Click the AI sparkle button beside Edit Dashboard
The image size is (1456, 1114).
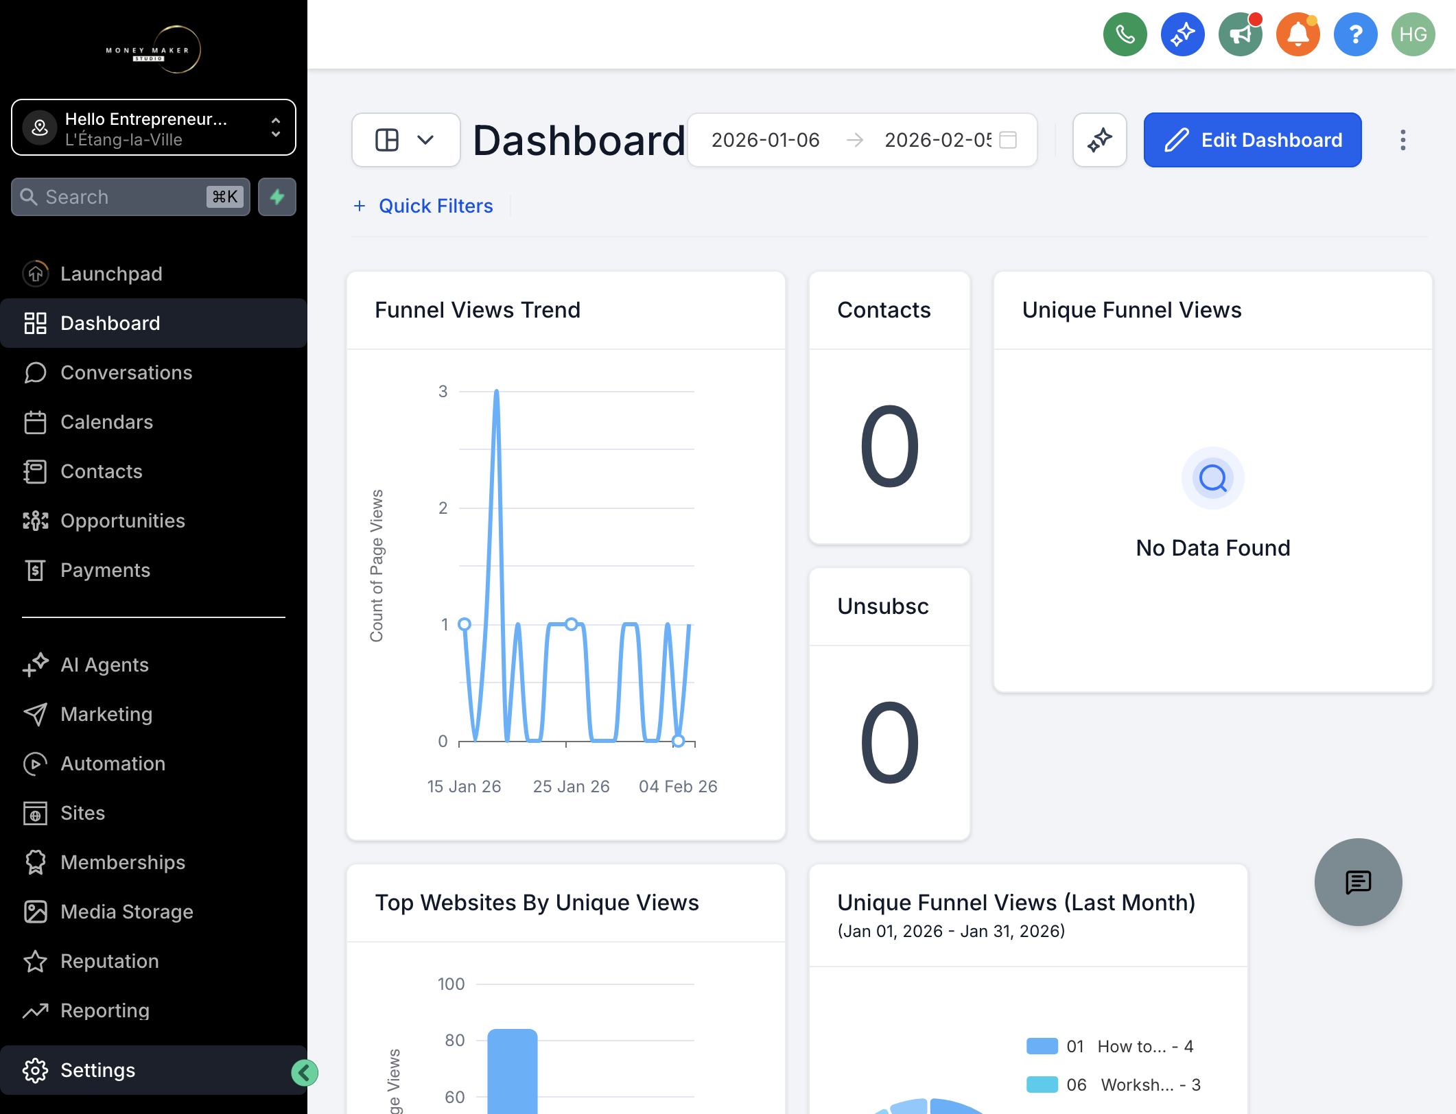click(x=1099, y=140)
